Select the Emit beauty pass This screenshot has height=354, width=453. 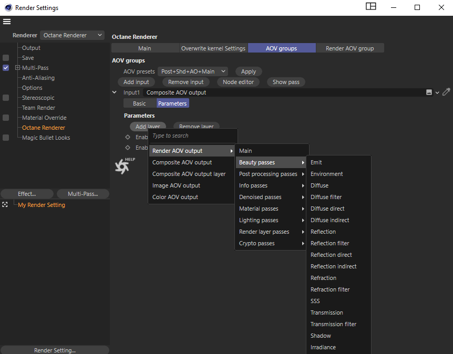(338, 162)
